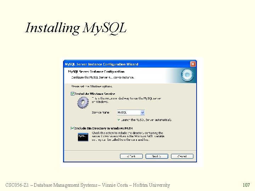Open the Service Name dropdown arrow
The width and height of the screenshot is (255, 191).
click(x=142, y=112)
